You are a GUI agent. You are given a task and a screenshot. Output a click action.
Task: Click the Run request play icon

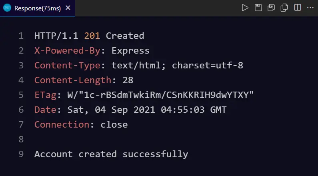(x=245, y=8)
